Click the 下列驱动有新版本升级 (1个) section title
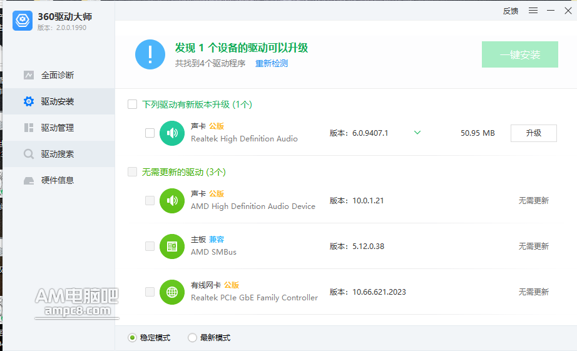The width and height of the screenshot is (577, 351). pos(197,104)
